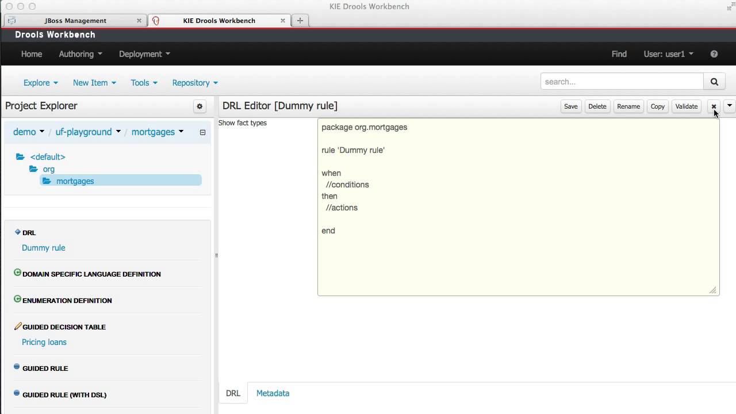The height and width of the screenshot is (414, 736).
Task: Click the DRL diamond icon
Action: (x=17, y=232)
